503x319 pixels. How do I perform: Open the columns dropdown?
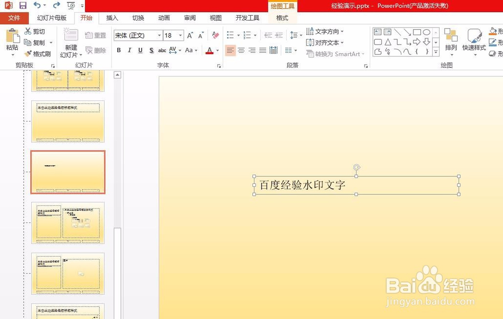coord(291,50)
